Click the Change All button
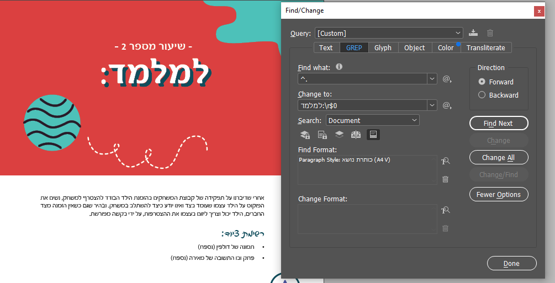The image size is (555, 283). coord(498,157)
